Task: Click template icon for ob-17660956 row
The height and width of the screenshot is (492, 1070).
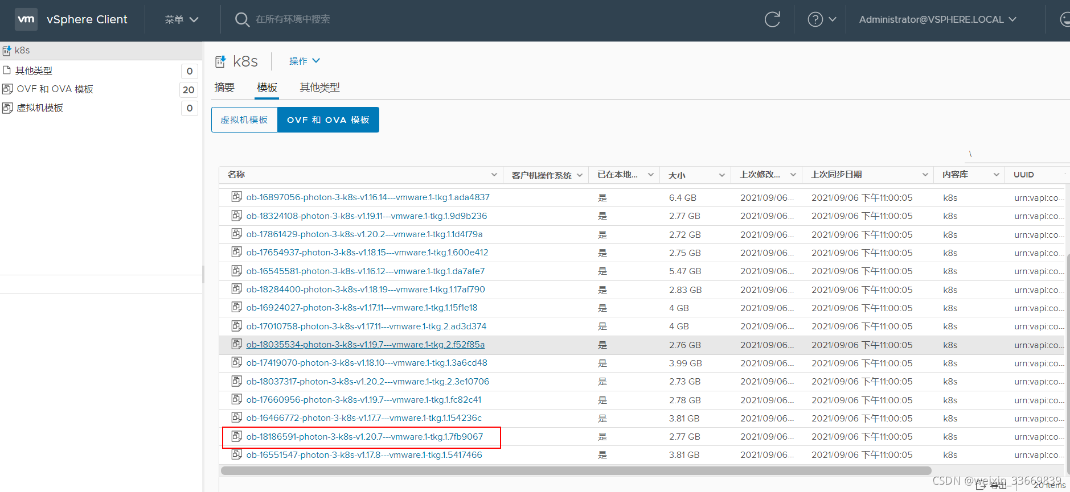Action: click(236, 399)
